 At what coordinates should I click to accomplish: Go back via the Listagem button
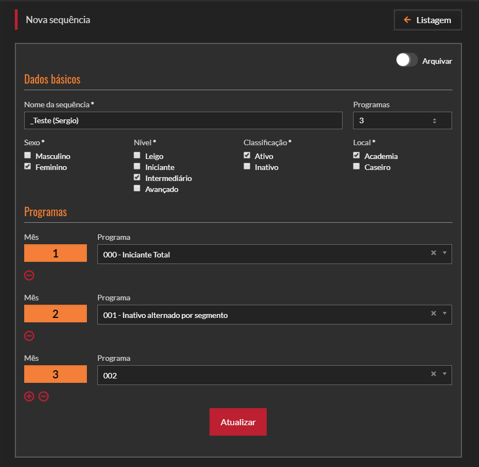click(x=427, y=20)
